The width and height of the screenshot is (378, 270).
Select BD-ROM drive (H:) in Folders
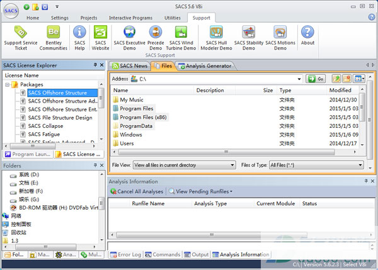click(x=59, y=208)
